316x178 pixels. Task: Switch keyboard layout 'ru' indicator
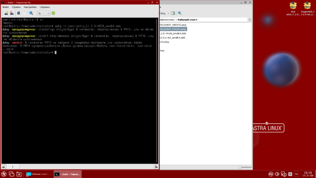click(296, 174)
